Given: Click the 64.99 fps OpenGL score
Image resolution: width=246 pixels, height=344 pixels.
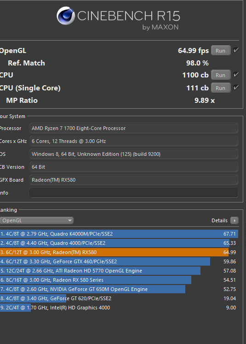Looking at the screenshot, I should click(x=193, y=51).
